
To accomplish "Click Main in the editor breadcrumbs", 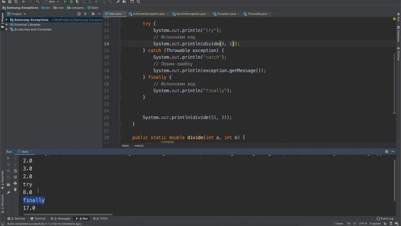I will point(125,146).
